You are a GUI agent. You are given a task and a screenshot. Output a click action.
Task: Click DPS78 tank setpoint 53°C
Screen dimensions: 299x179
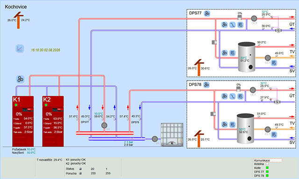tap(242, 129)
